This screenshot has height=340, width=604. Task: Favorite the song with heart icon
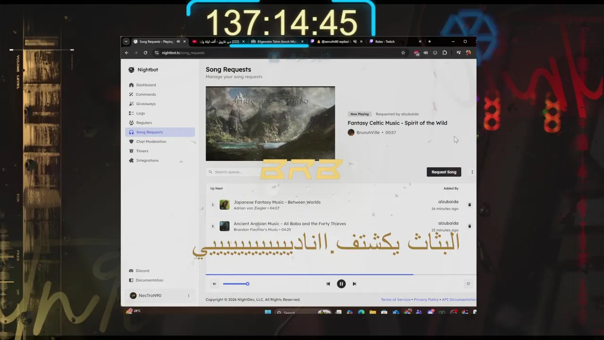click(468, 284)
